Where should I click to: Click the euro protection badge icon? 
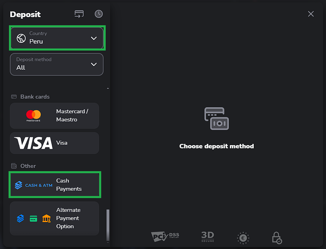[x=243, y=238]
